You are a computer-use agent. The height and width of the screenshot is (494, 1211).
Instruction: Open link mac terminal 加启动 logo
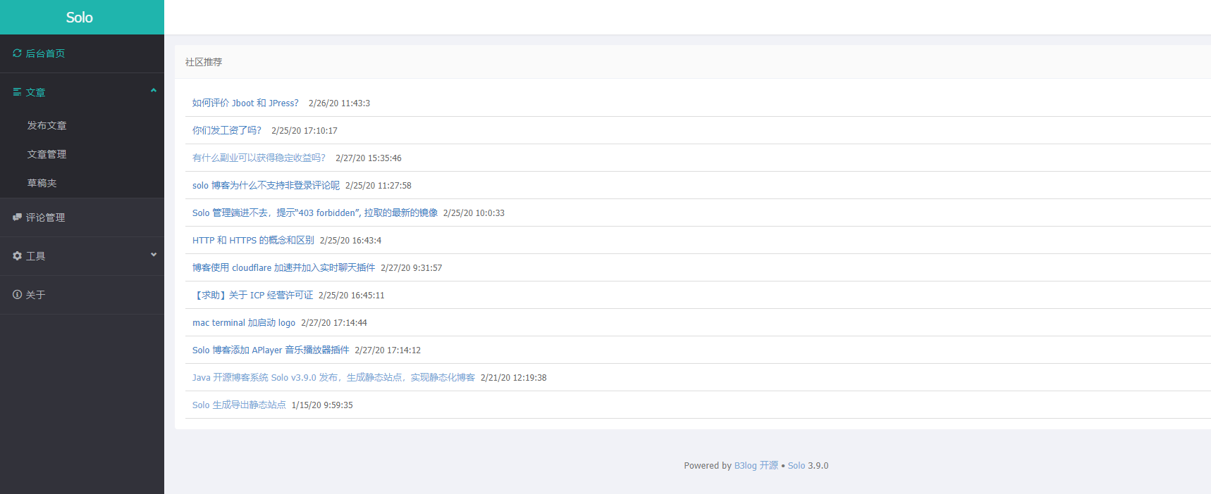pyautogui.click(x=244, y=322)
